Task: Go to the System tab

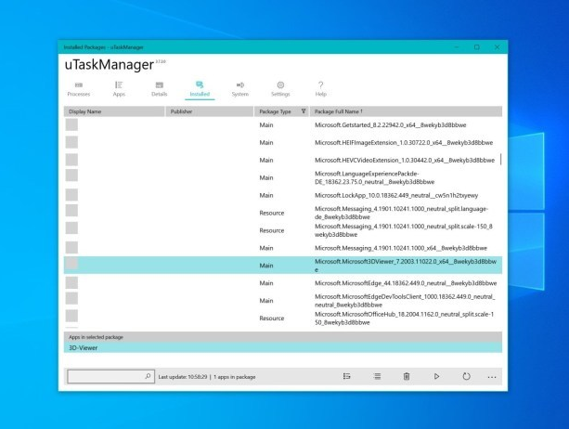Action: (239, 88)
